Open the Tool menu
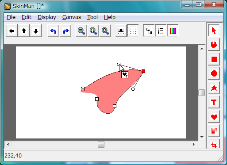 [x=92, y=17]
